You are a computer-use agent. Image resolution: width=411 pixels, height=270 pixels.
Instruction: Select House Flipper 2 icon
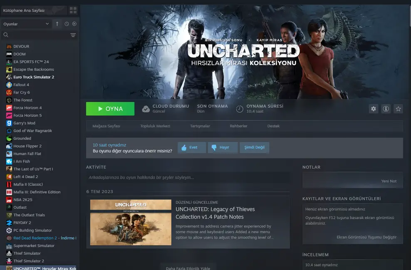tap(9, 146)
